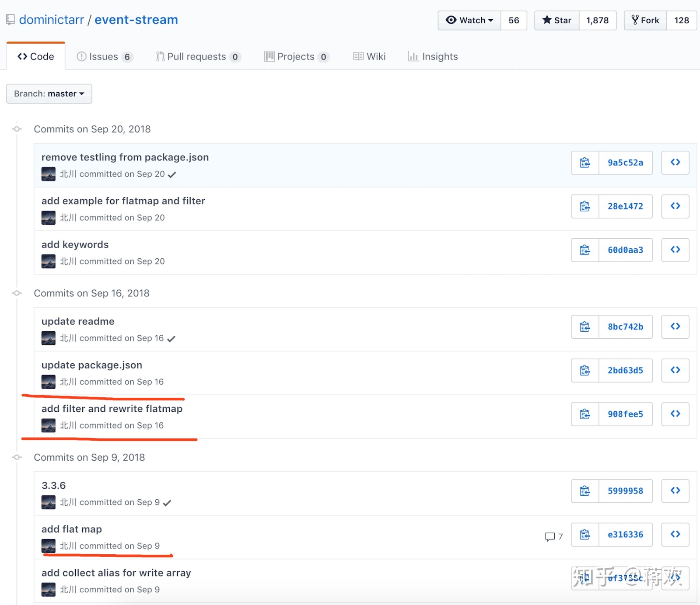
Task: Switch to the Wiki tab
Action: tap(369, 57)
